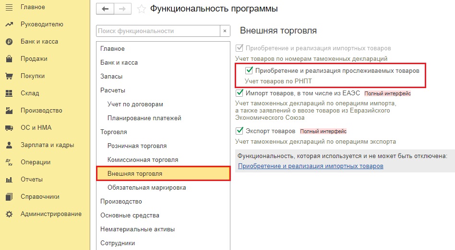Select Розничная торговля item

tap(163, 146)
